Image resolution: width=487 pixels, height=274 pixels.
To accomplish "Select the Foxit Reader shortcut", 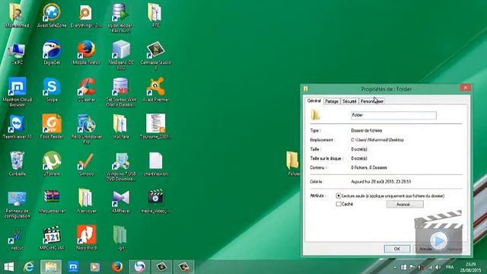I will (x=52, y=127).
